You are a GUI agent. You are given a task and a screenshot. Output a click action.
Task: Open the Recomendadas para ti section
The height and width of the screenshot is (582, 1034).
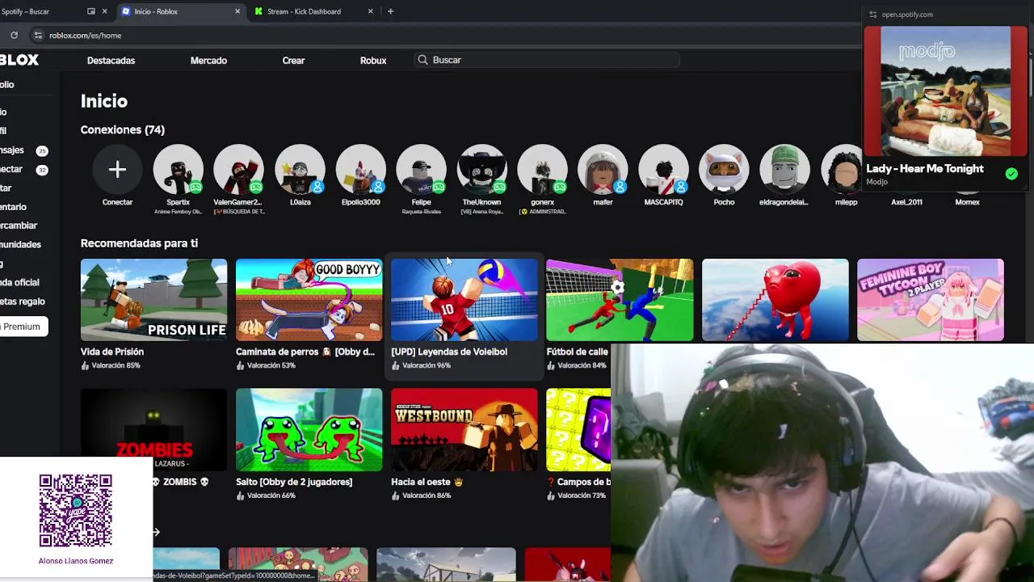[139, 243]
